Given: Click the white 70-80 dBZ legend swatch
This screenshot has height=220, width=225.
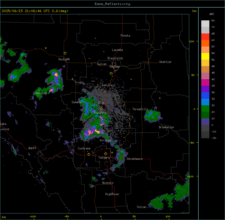Looking at the screenshot, I should tap(205, 24).
